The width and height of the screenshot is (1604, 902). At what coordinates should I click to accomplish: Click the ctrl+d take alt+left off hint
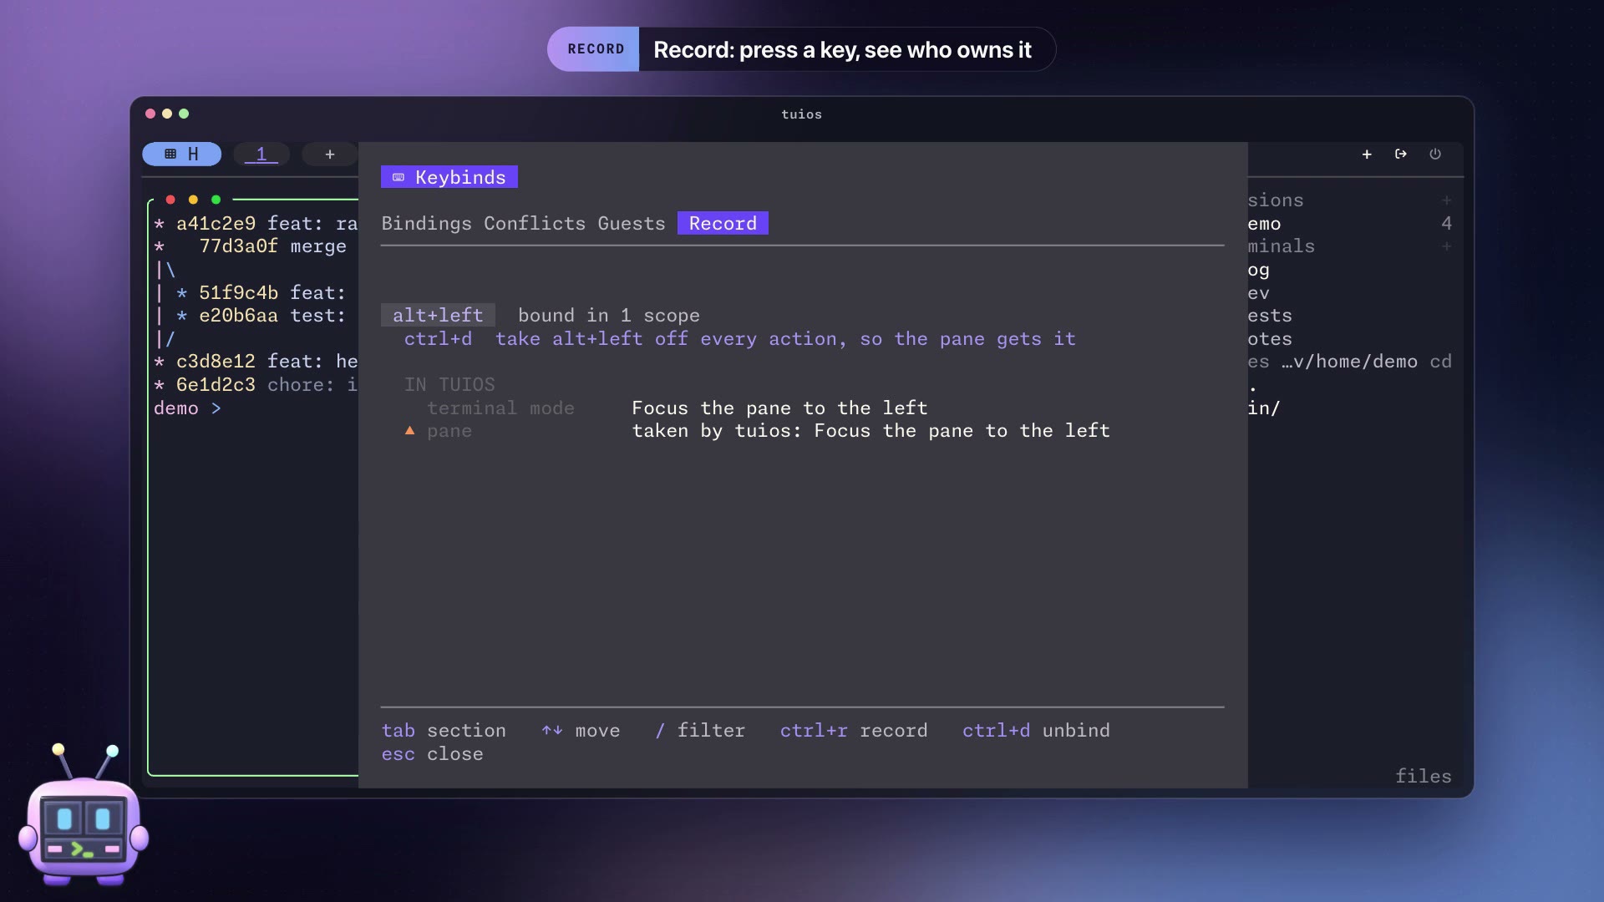click(x=739, y=339)
